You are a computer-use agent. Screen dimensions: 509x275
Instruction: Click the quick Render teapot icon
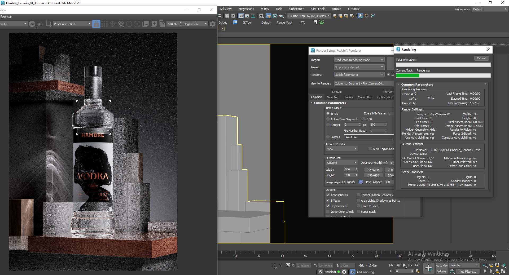click(x=281, y=16)
